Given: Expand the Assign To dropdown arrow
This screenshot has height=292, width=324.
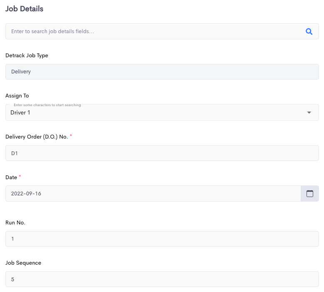Looking at the screenshot, I should (309, 112).
